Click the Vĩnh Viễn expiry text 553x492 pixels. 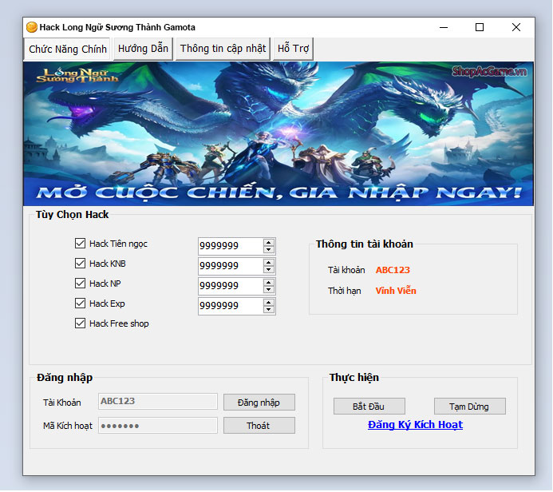click(x=396, y=291)
